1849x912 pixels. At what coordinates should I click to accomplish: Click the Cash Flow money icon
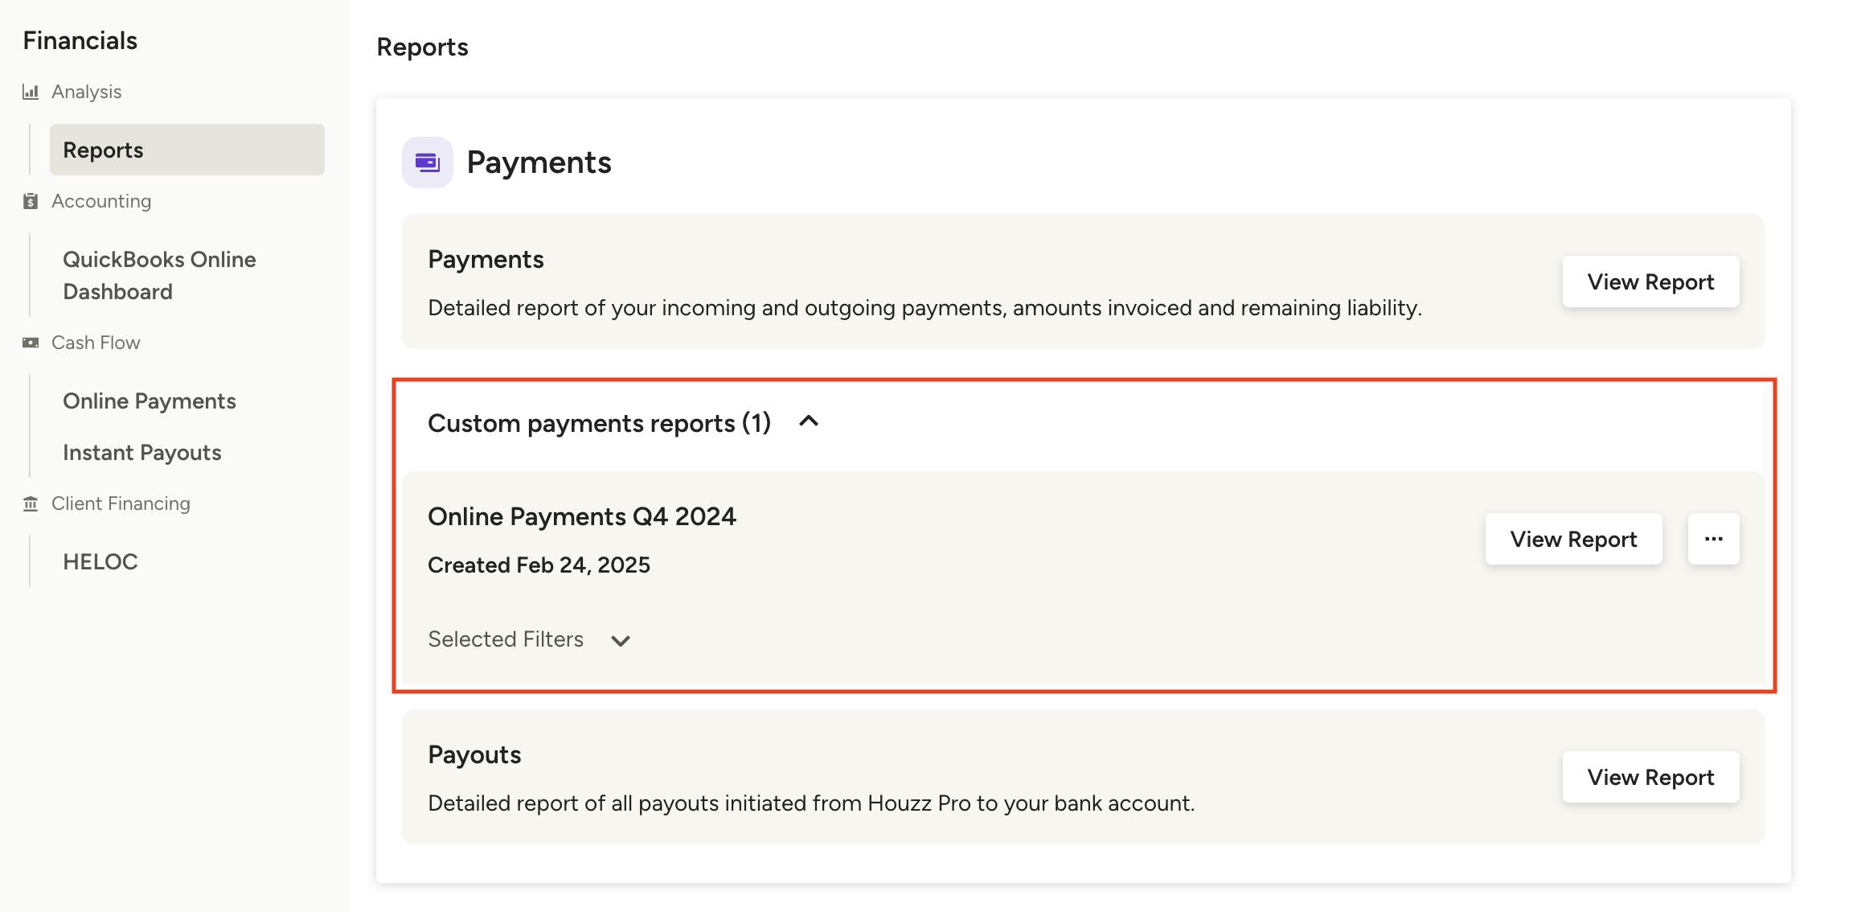pyautogui.click(x=31, y=343)
